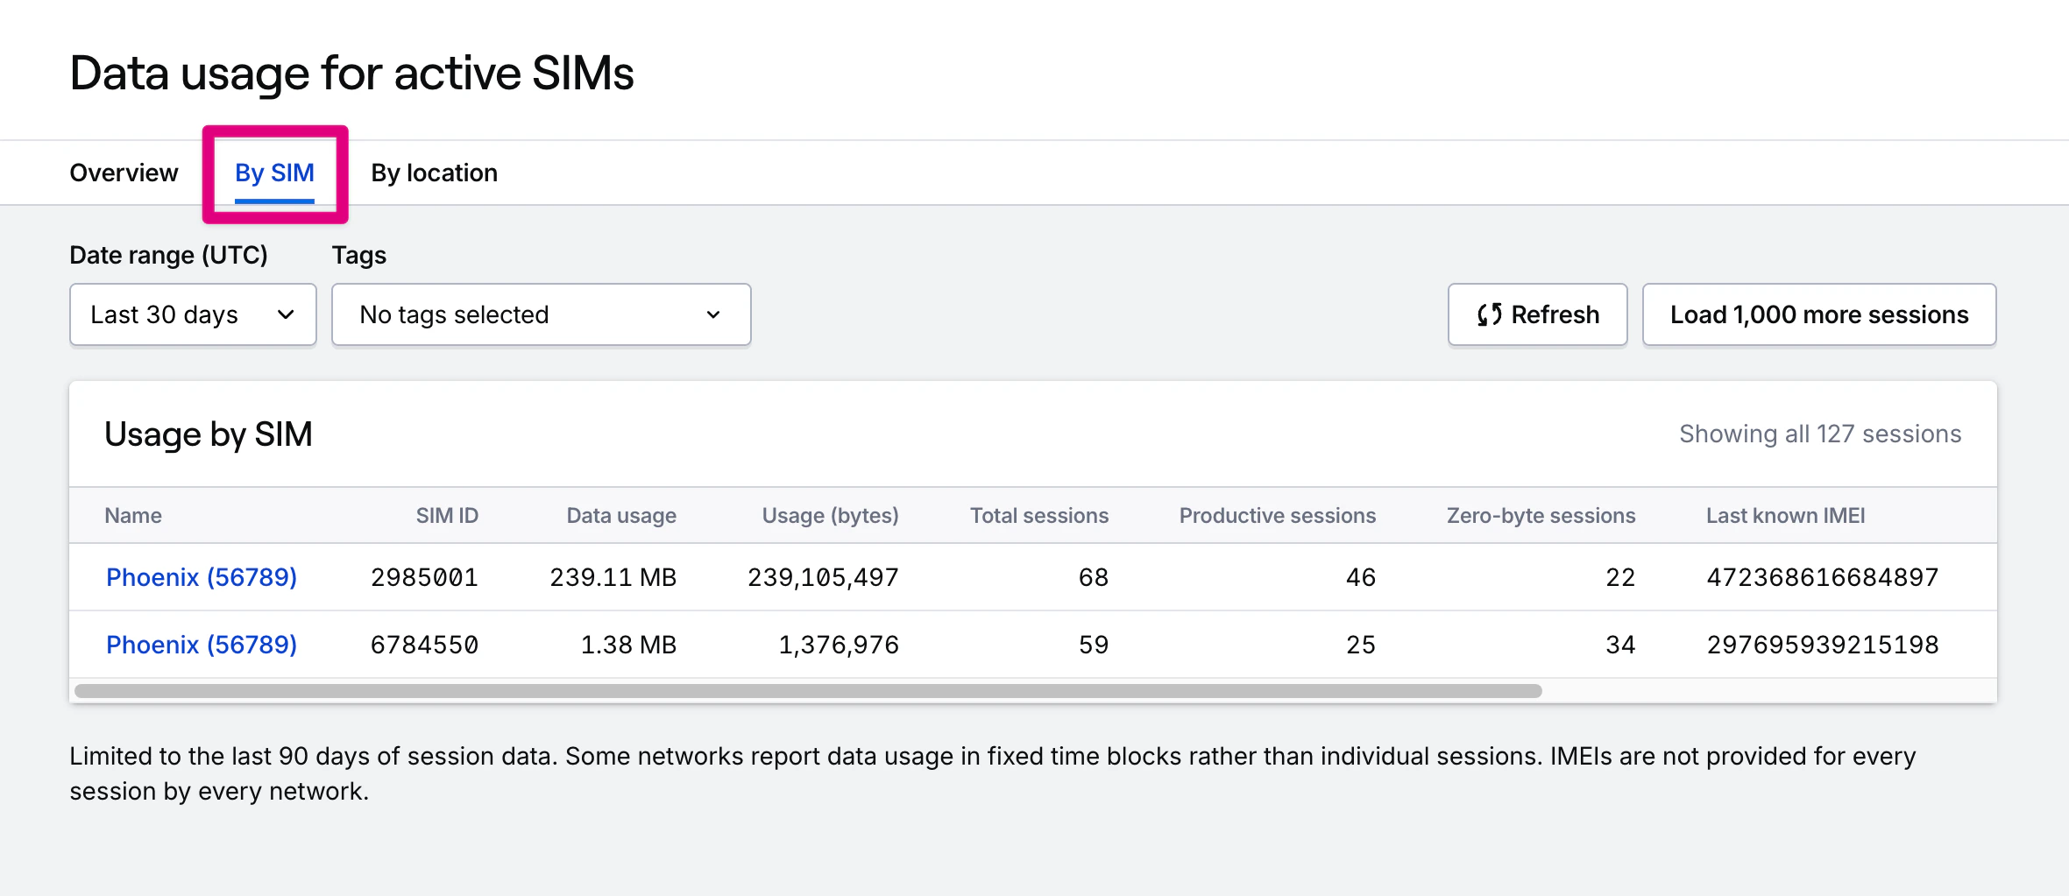Click the Productive sessions column header
This screenshot has height=896, width=2069.
coord(1278,515)
